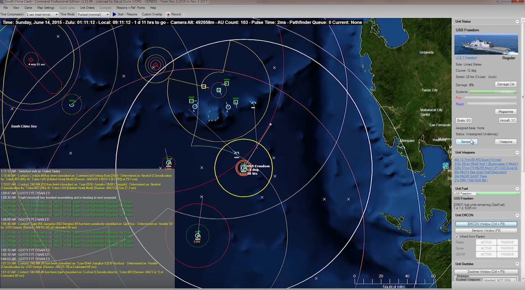Screen dimensions: 525x290
Task: Click the red hostile diamond with 4 min 51 sec label
Action: (31, 60)
